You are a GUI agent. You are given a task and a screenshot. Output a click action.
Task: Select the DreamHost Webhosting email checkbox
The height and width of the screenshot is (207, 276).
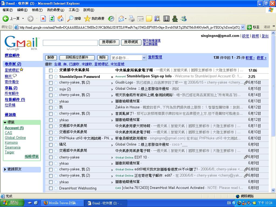point(51,188)
